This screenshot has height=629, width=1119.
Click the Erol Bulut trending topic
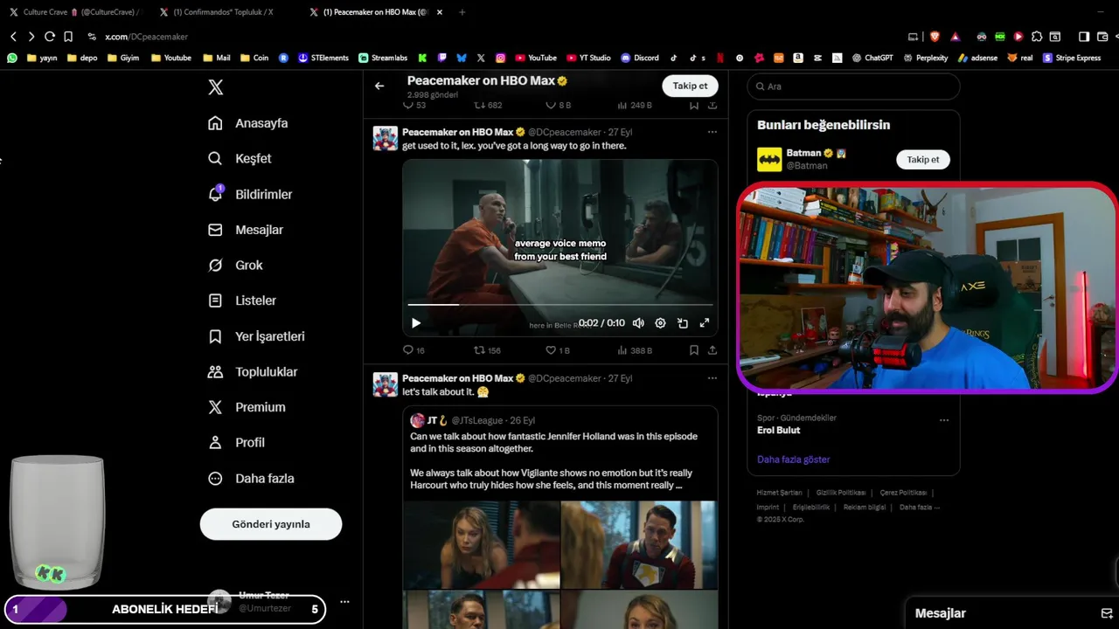[x=778, y=430]
